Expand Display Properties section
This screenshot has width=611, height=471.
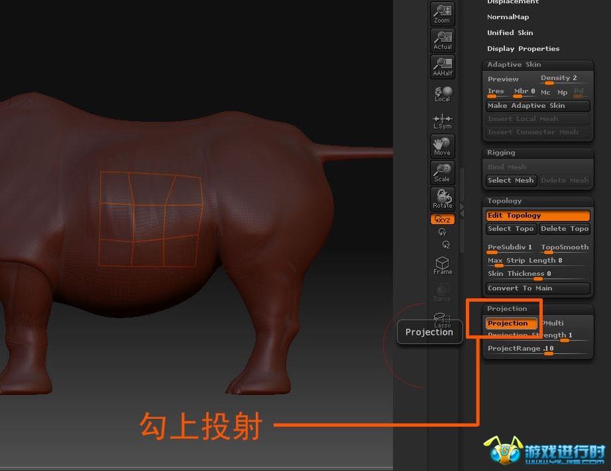tap(523, 48)
